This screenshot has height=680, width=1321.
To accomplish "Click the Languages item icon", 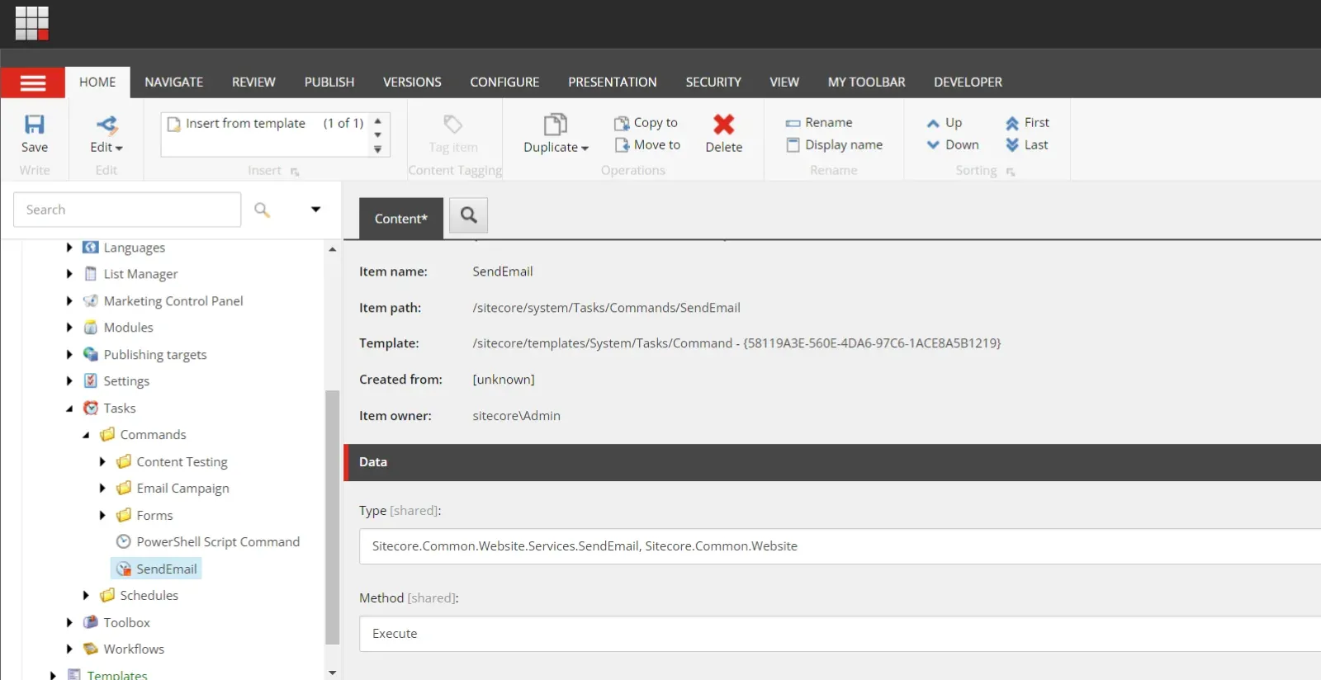I will (91, 247).
